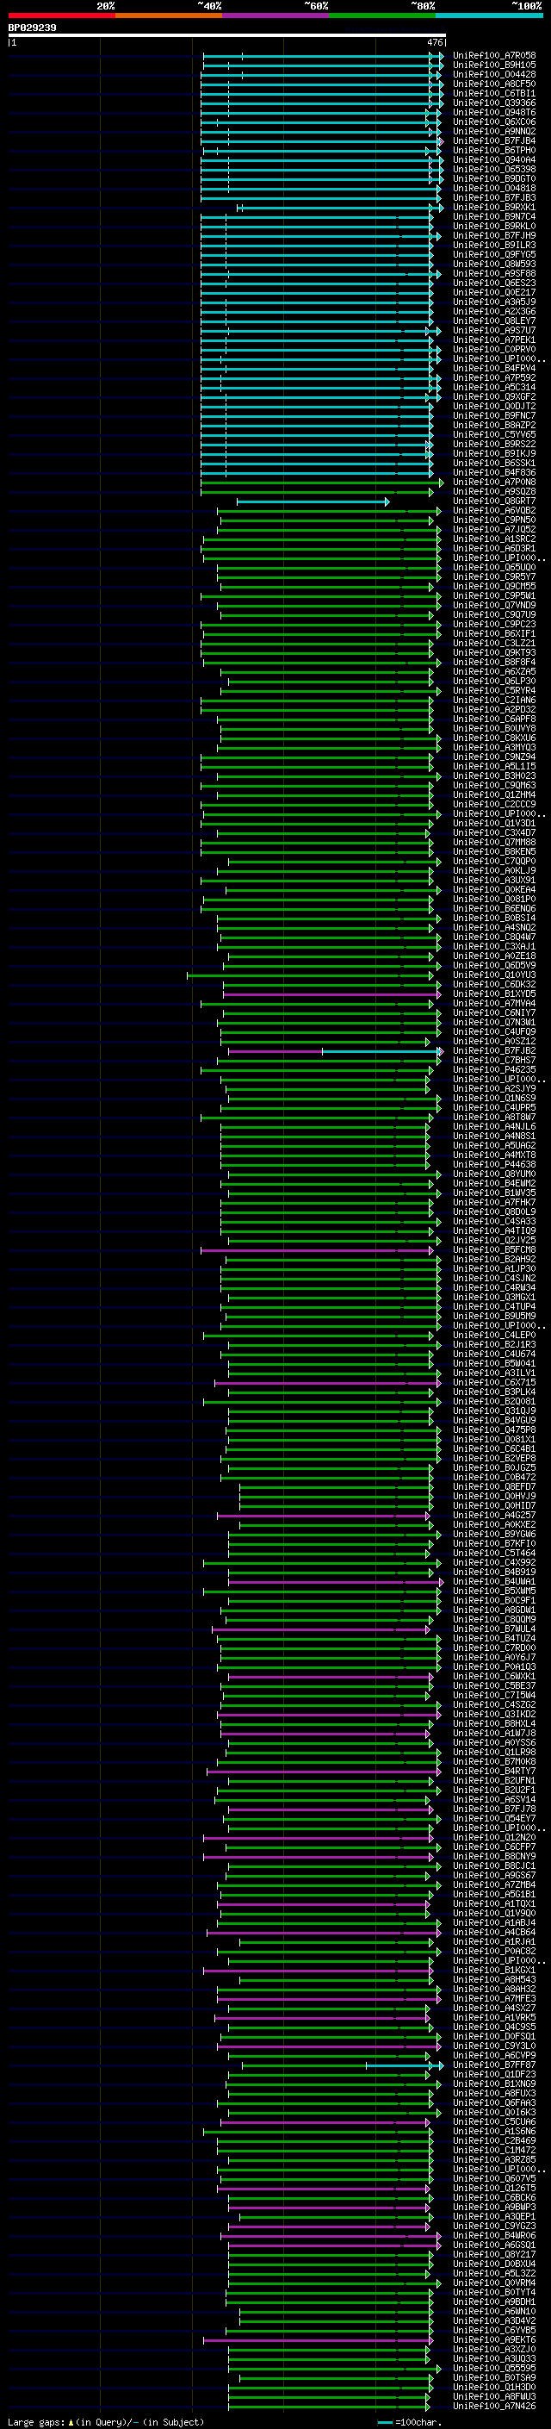Select UniRef100_B7FF87 entry

494,2065
